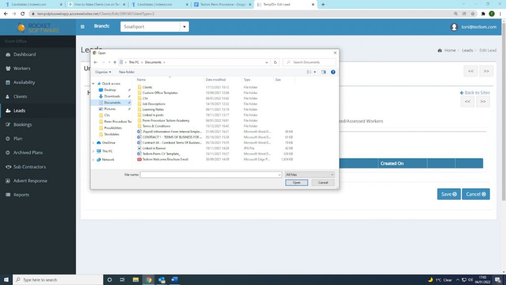Open the All Files type dropdown
This screenshot has width=506, height=285.
(x=310, y=175)
